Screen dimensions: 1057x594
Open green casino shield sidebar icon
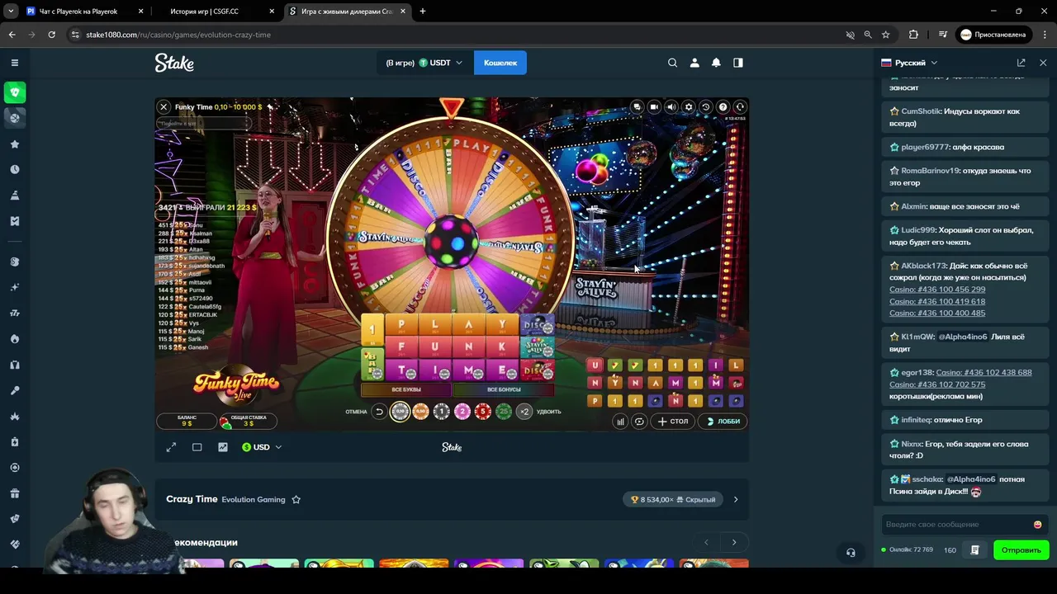(x=15, y=92)
